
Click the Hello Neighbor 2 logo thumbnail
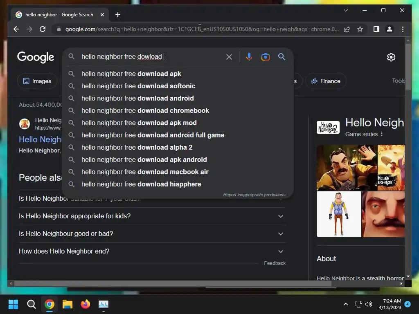click(x=328, y=128)
